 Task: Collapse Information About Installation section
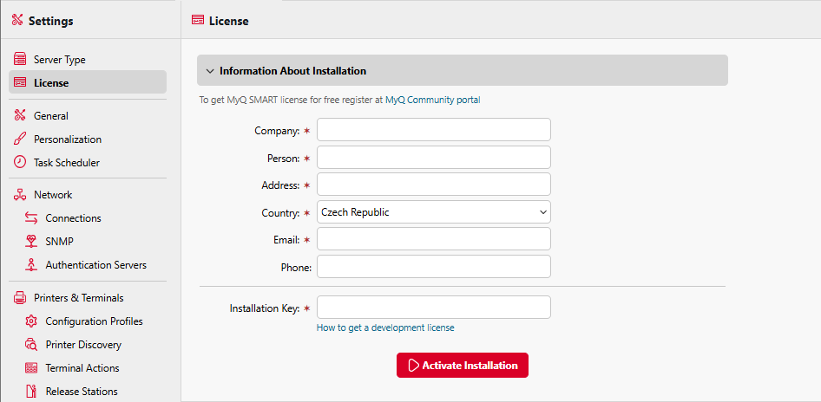pyautogui.click(x=463, y=70)
